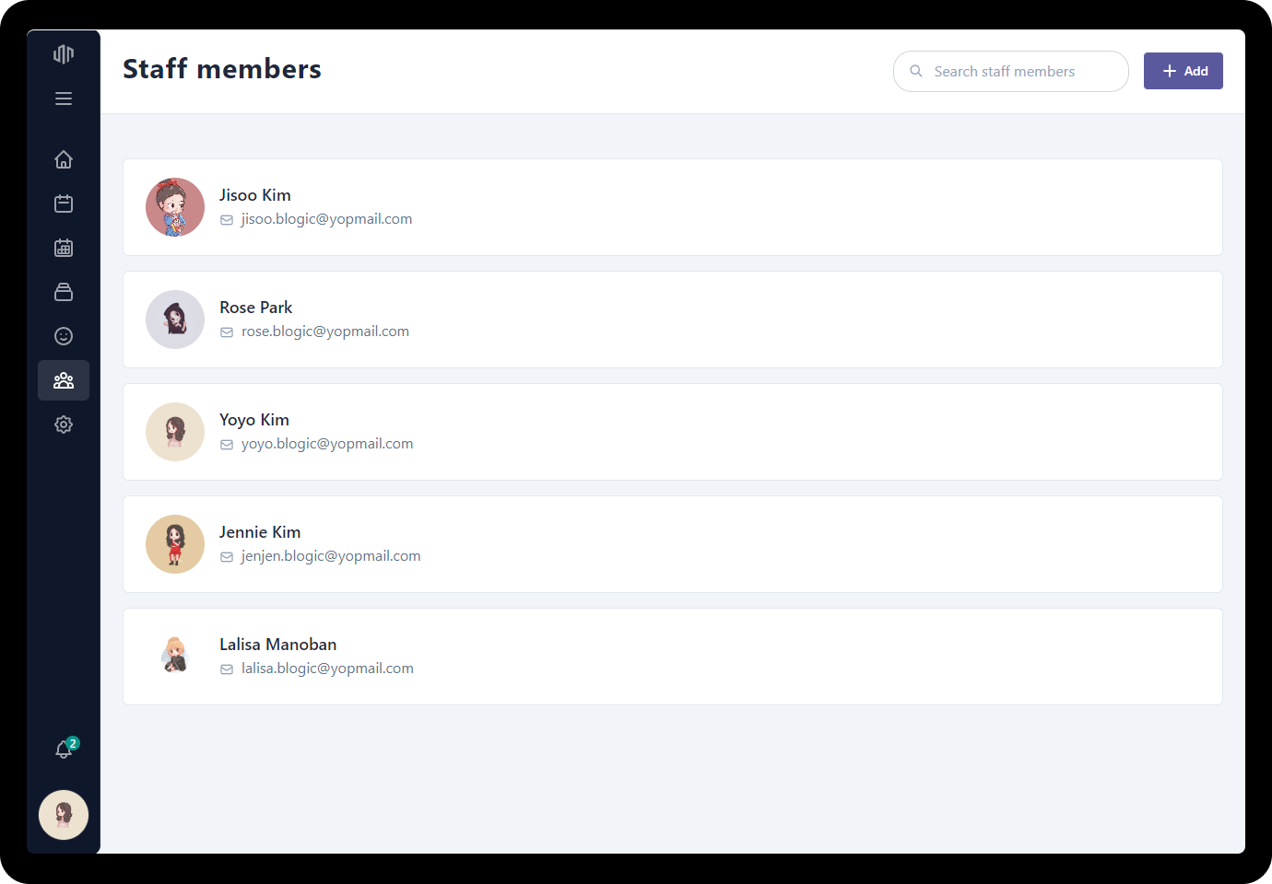Select the Yoyo Kim staff name
Screen dimensions: 1272x884
(254, 420)
